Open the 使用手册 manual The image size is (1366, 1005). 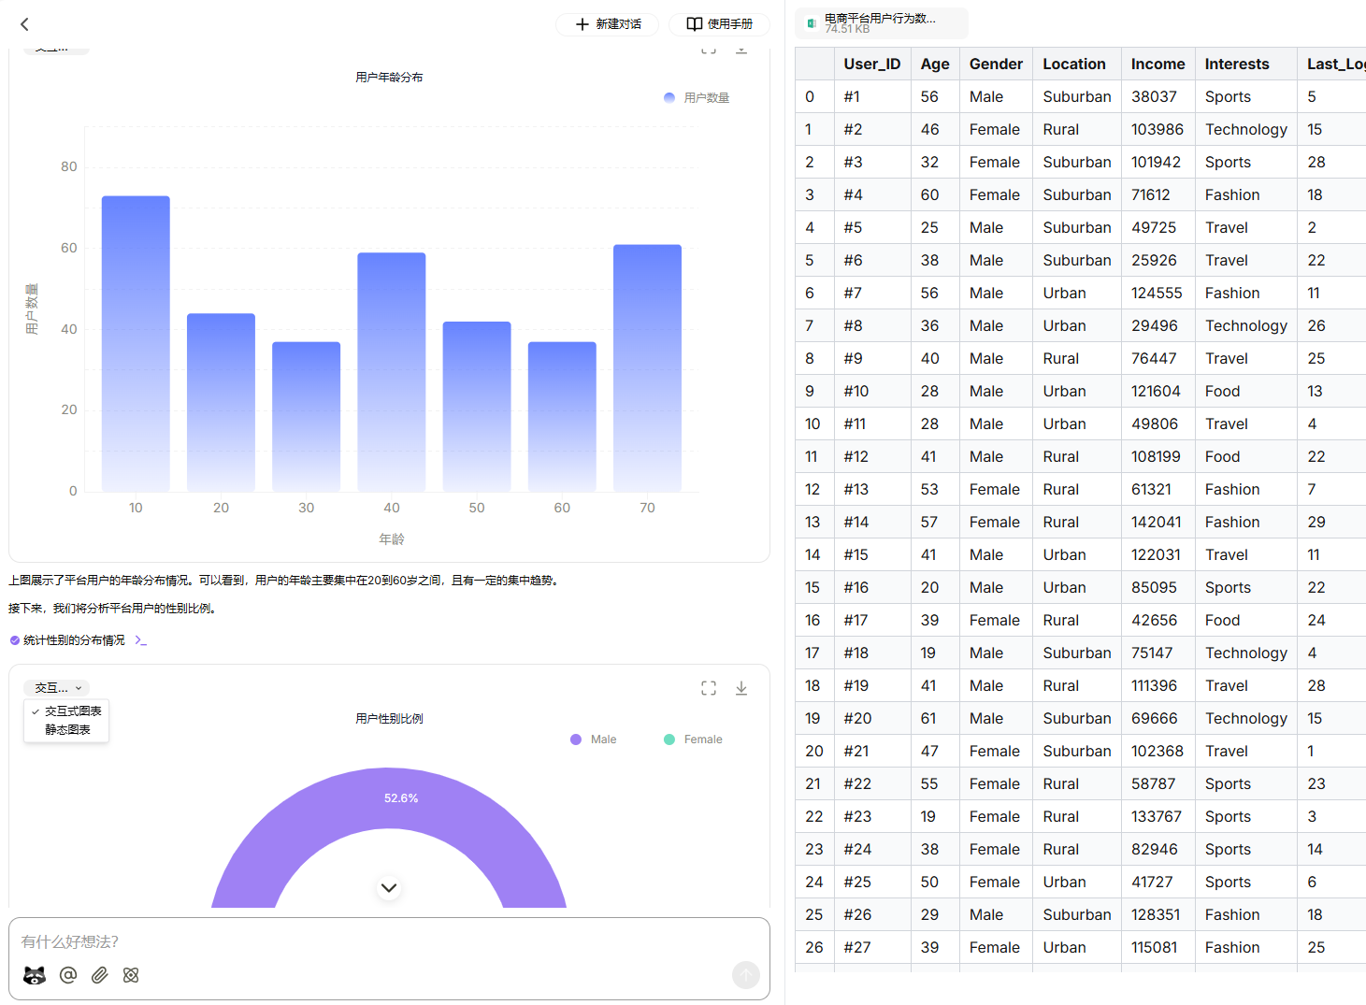point(719,24)
